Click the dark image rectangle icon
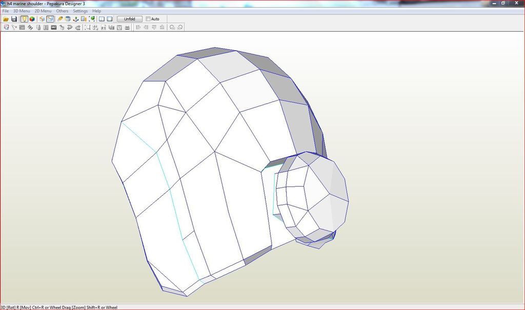The width and height of the screenshot is (525, 310). pos(53,28)
